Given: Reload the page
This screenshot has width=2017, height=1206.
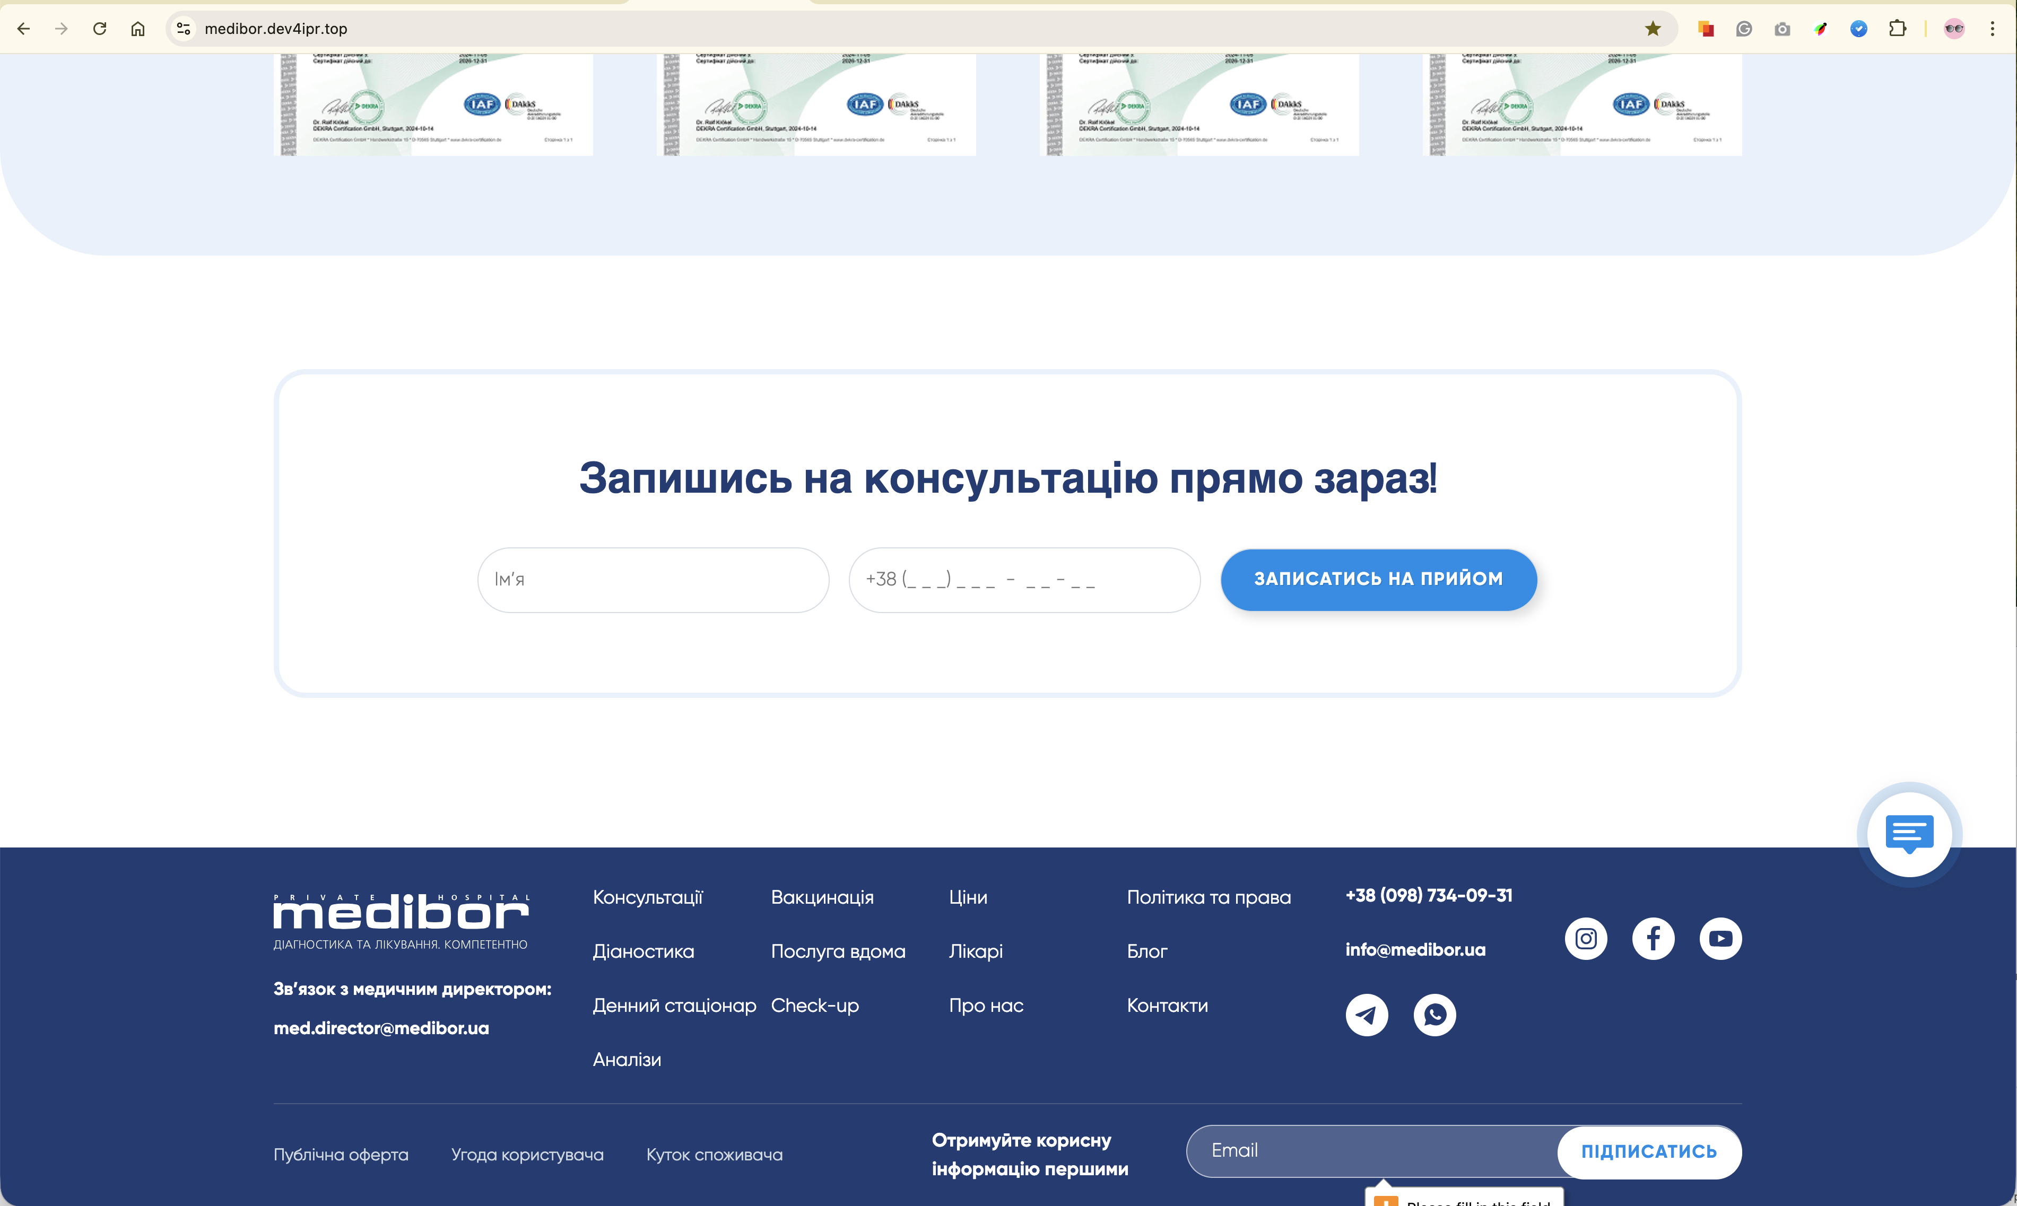Looking at the screenshot, I should point(100,29).
